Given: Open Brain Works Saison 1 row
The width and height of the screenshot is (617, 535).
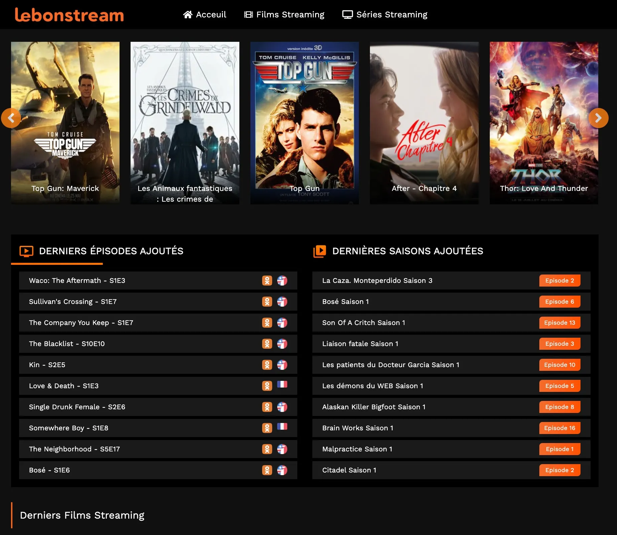Looking at the screenshot, I should click(x=451, y=428).
